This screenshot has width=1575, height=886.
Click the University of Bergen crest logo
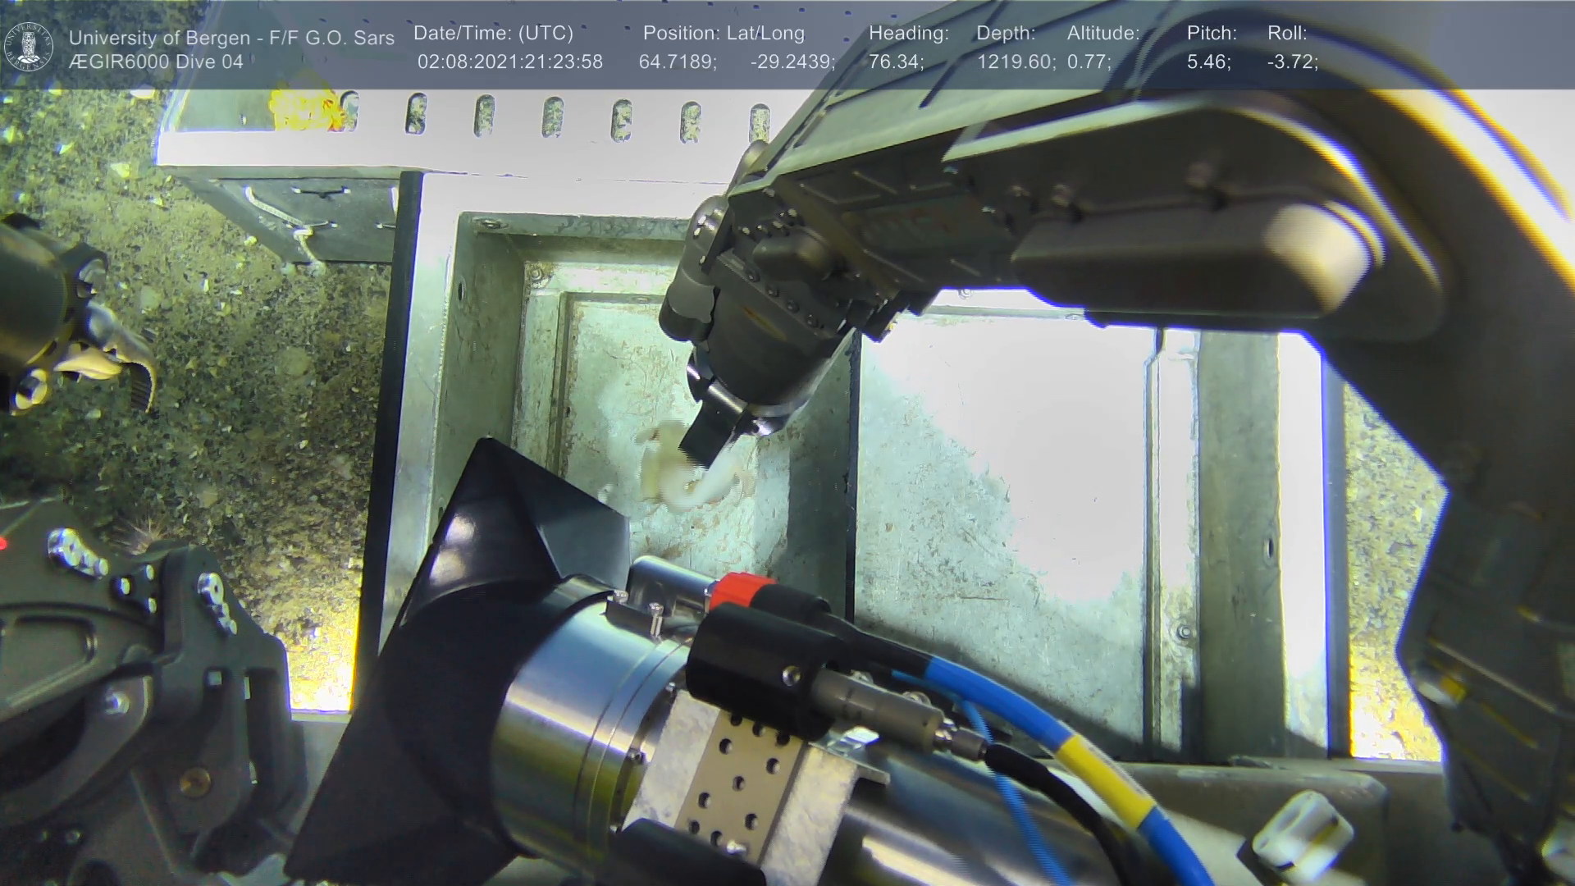pyautogui.click(x=29, y=46)
